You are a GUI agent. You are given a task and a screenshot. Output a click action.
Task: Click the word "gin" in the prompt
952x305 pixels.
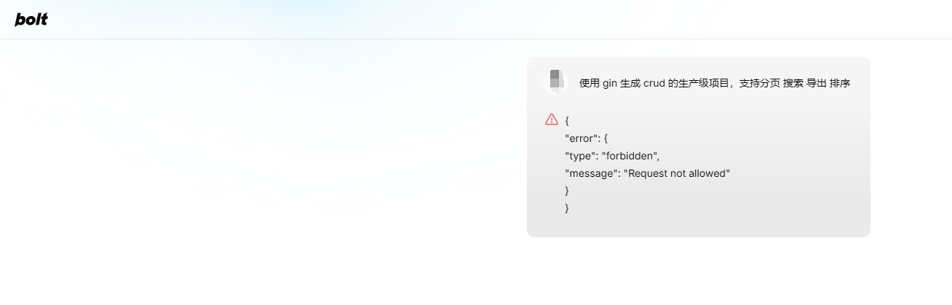[x=610, y=84]
